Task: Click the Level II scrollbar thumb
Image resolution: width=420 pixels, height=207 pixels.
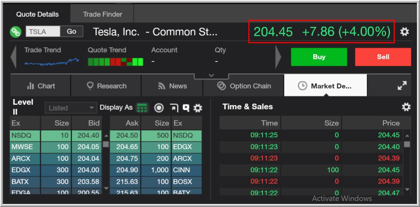Action: point(106,144)
